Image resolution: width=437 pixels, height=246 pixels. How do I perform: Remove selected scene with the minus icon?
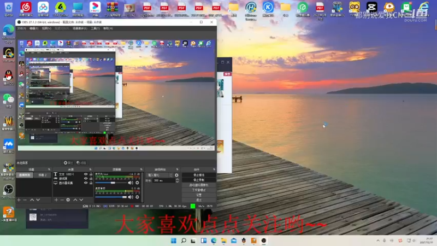pyautogui.click(x=25, y=200)
